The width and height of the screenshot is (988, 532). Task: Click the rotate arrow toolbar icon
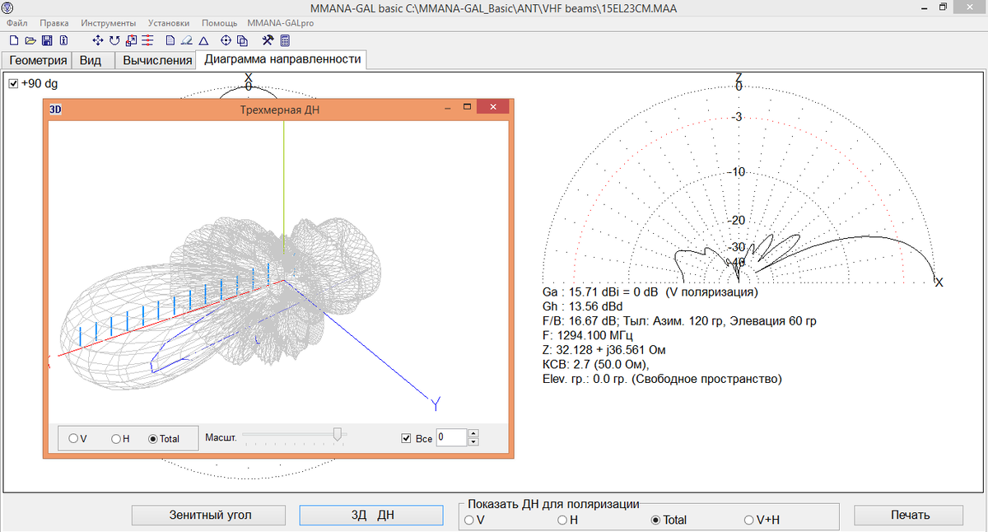pos(114,40)
